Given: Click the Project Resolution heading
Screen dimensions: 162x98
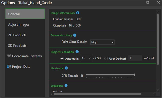Looking at the screenshot, I should (62, 52).
